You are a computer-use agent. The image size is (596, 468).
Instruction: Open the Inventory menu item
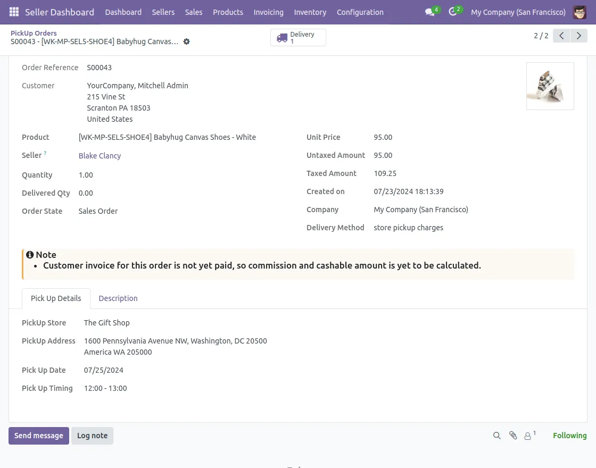pos(310,12)
